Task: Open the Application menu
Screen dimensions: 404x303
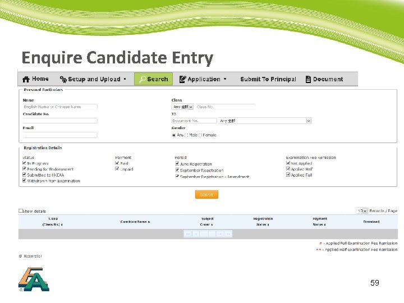Action: tap(203, 79)
